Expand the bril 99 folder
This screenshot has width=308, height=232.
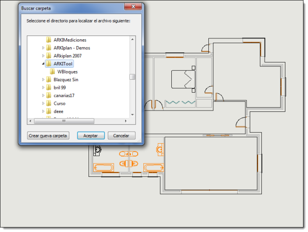tap(43, 87)
